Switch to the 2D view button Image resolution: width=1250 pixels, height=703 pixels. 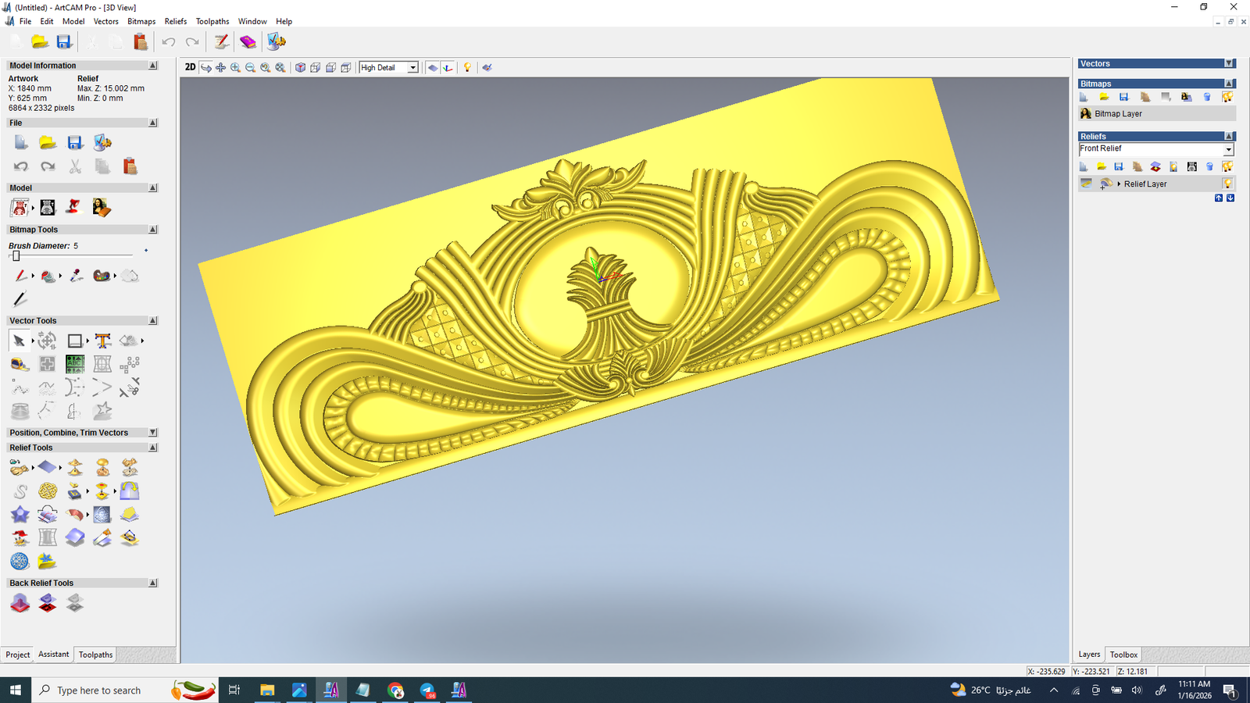(190, 67)
